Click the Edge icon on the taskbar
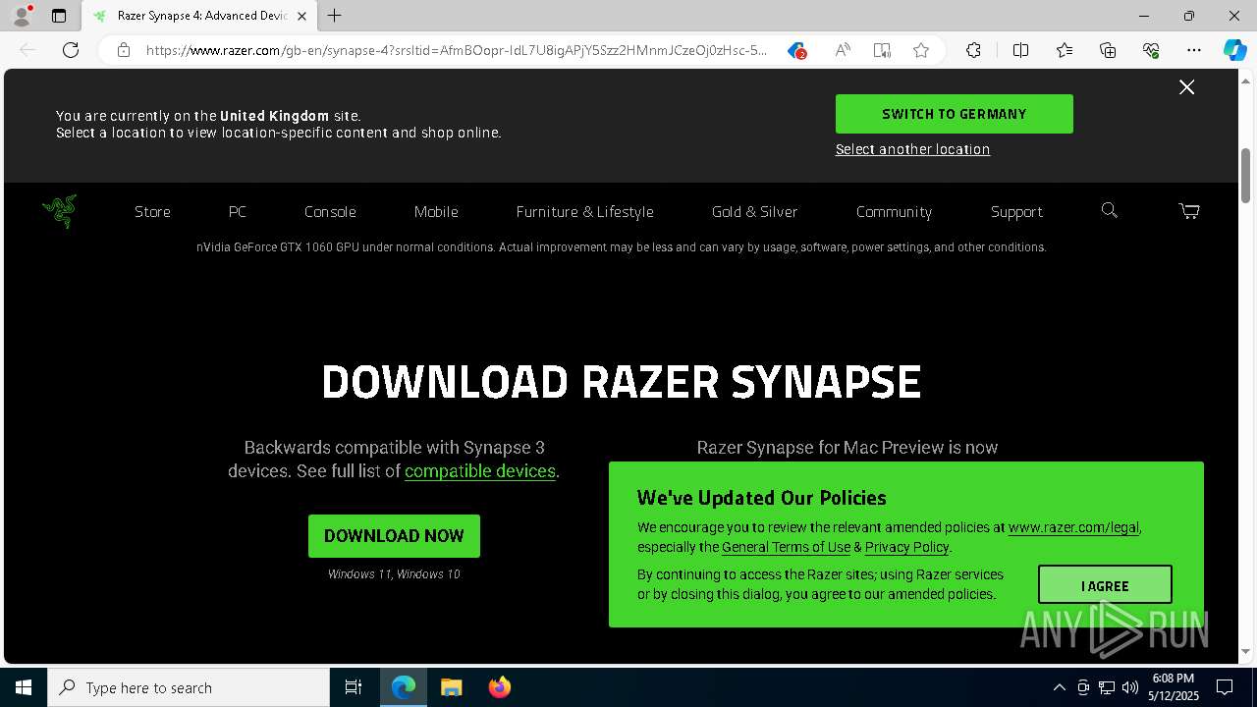The height and width of the screenshot is (707, 1257). coord(404,687)
